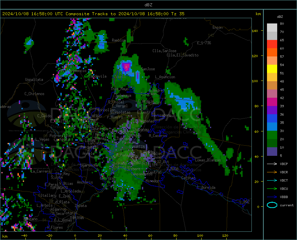This screenshot has height=240, width=297.
Task: Click the Ramblon label near the top
Action: [119, 40]
